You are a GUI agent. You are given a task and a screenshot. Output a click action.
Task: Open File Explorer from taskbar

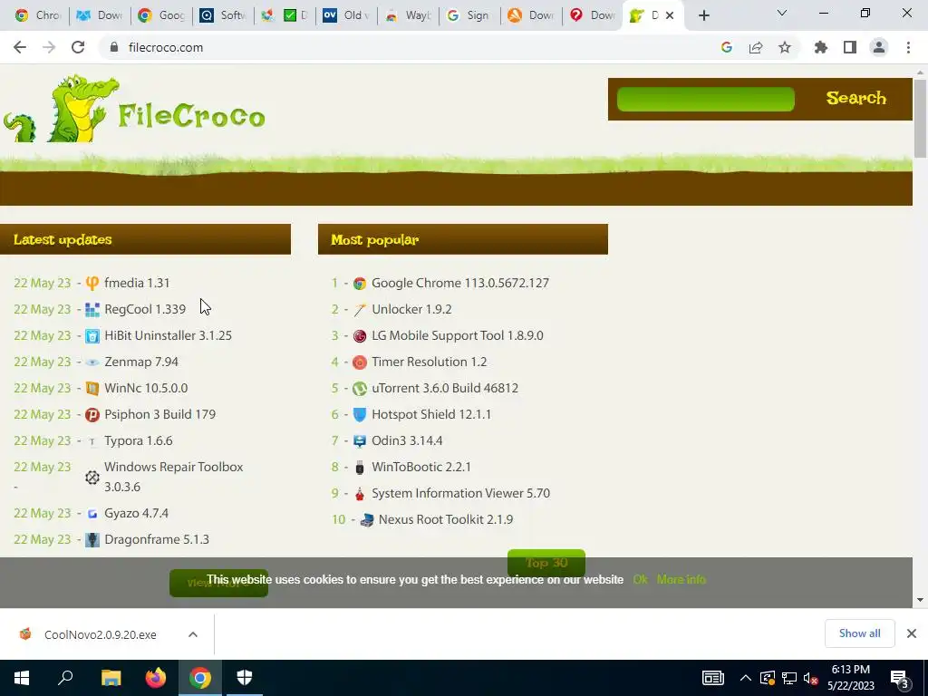pos(111,678)
